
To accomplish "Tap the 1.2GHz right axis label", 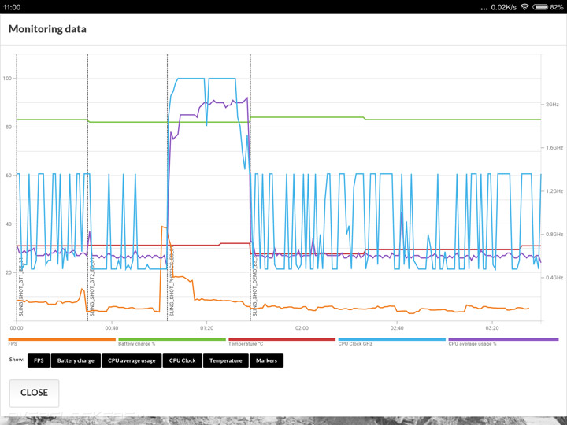I will click(554, 191).
